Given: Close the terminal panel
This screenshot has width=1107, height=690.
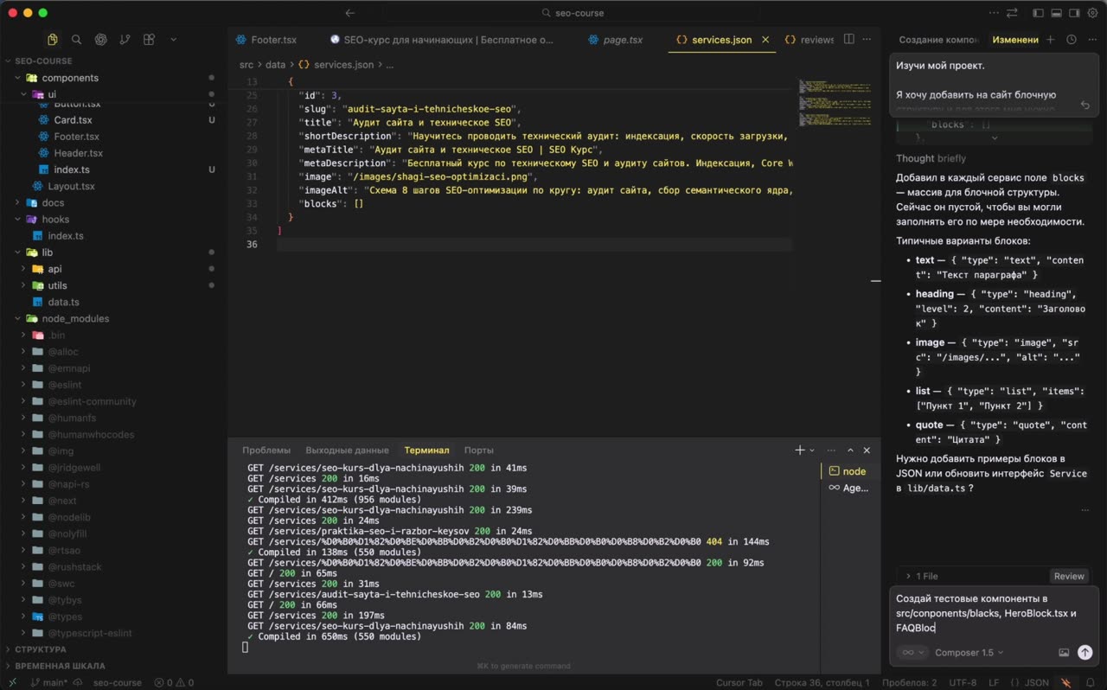Looking at the screenshot, I should (867, 450).
